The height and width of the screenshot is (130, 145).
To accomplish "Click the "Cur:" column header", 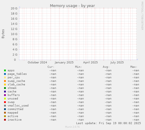I will coord(51,67).
